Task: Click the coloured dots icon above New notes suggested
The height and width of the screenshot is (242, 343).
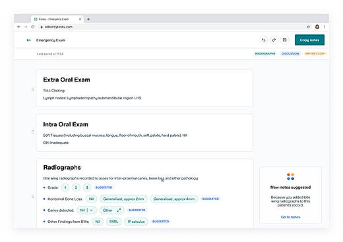Action: 290,177
